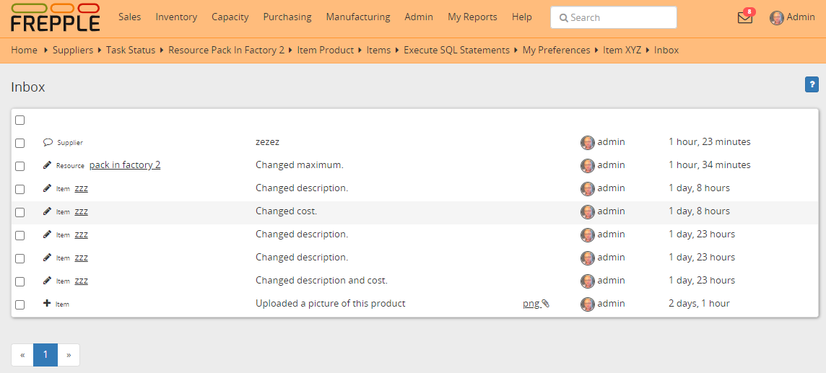
Task: Toggle the select-all checkbox at table top
Action: [x=20, y=120]
